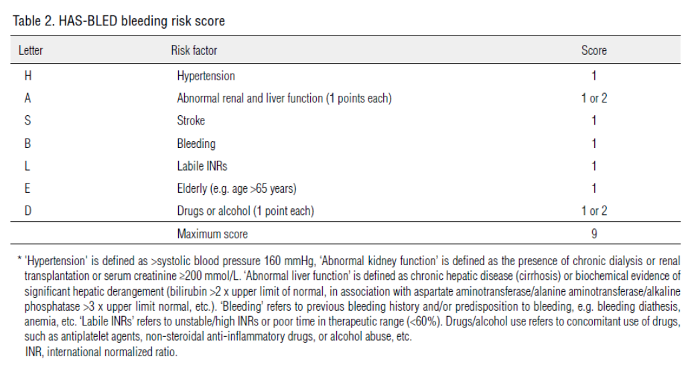The width and height of the screenshot is (698, 375).
Task: Click the letter "A" in the Letter column
Action: (x=27, y=98)
